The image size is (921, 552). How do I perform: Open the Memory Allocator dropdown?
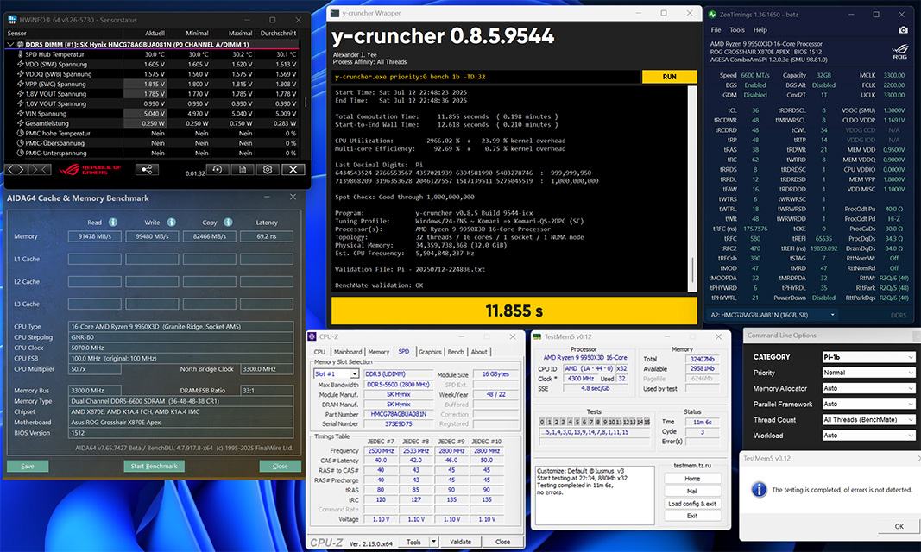click(868, 388)
